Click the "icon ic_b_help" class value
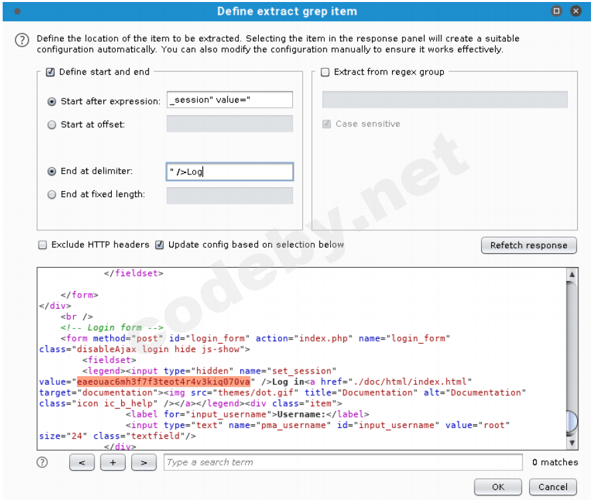The height and width of the screenshot is (500, 593). [x=114, y=403]
